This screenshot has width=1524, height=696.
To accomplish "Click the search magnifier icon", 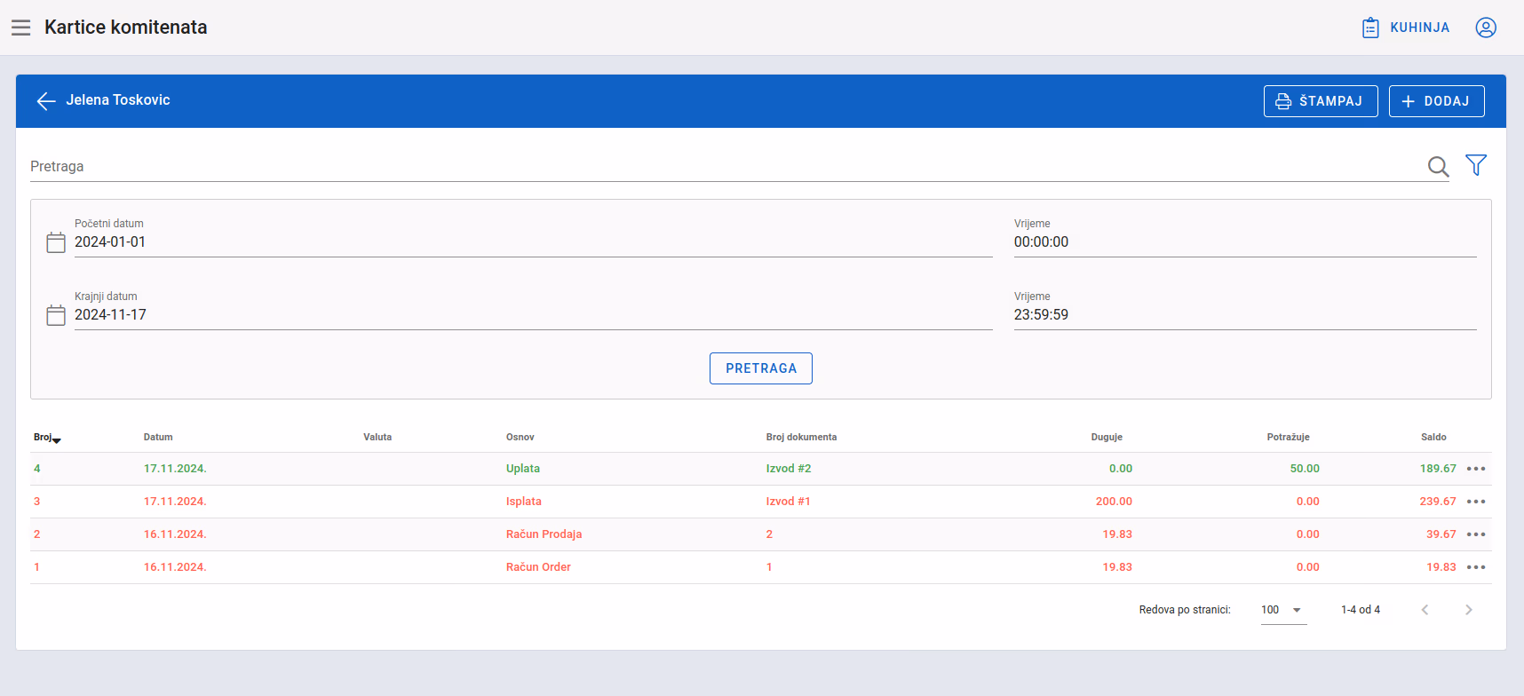I will pyautogui.click(x=1438, y=166).
